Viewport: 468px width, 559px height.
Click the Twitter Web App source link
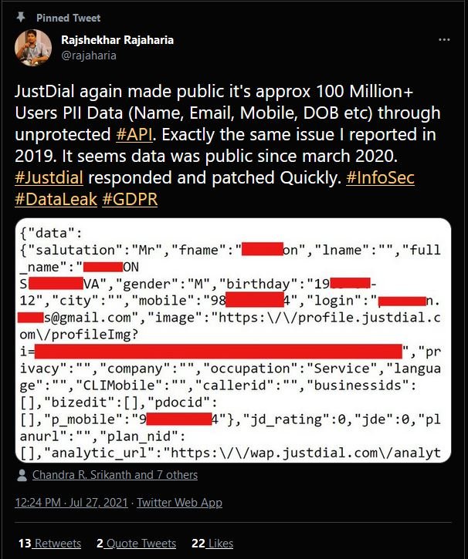180,503
